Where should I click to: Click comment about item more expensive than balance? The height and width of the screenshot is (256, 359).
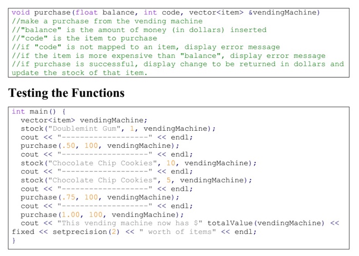169,55
